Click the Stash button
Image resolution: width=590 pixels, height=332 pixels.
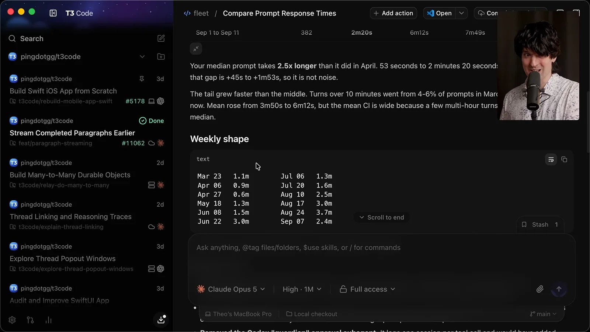click(x=540, y=225)
